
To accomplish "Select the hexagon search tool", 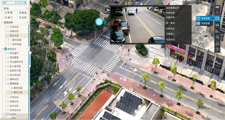I will point(217,37).
